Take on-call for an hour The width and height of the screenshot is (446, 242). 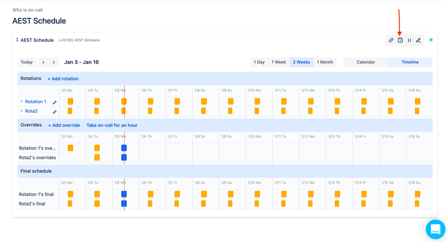coord(112,125)
